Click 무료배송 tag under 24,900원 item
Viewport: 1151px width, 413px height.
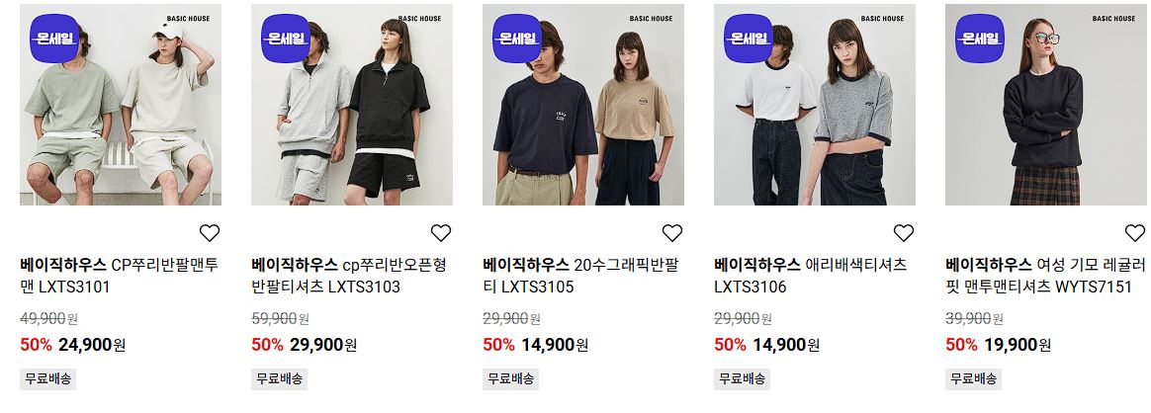pyautogui.click(x=47, y=379)
